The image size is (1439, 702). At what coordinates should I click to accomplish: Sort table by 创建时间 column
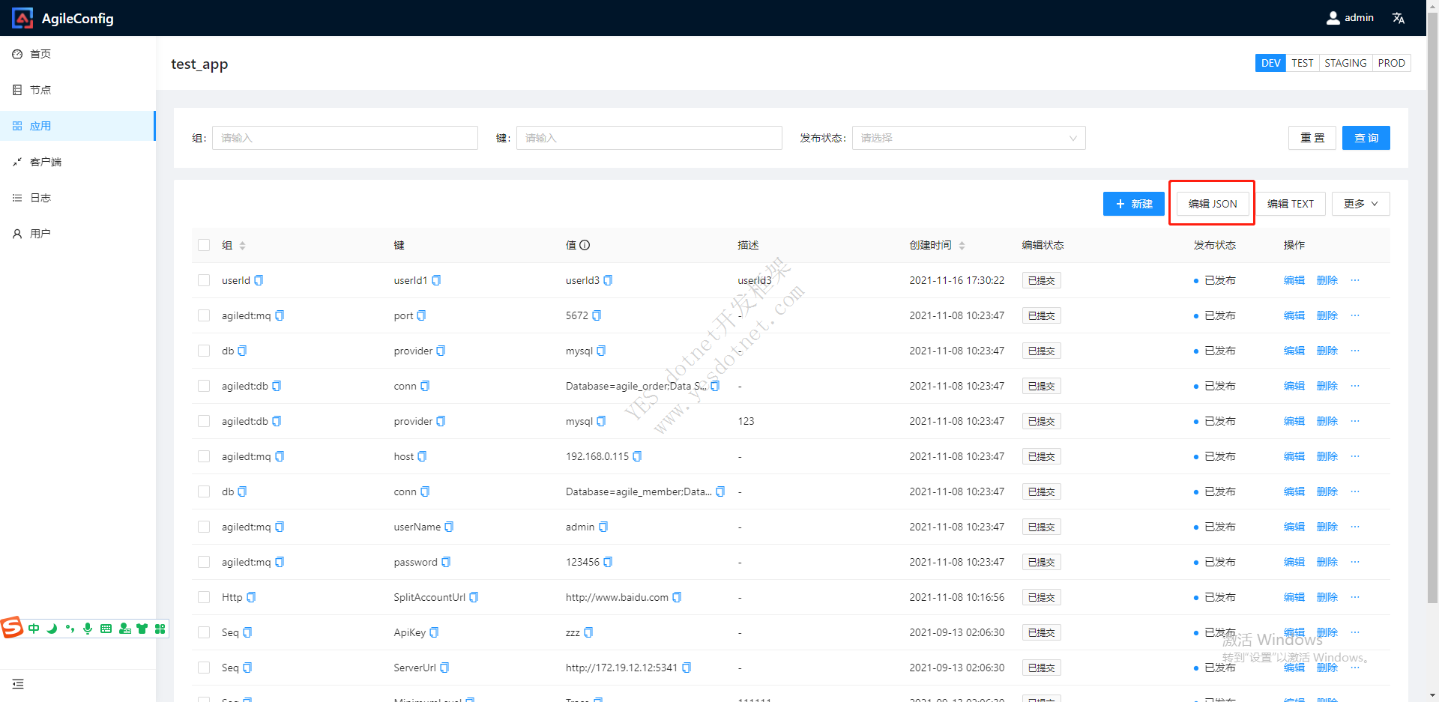click(962, 246)
